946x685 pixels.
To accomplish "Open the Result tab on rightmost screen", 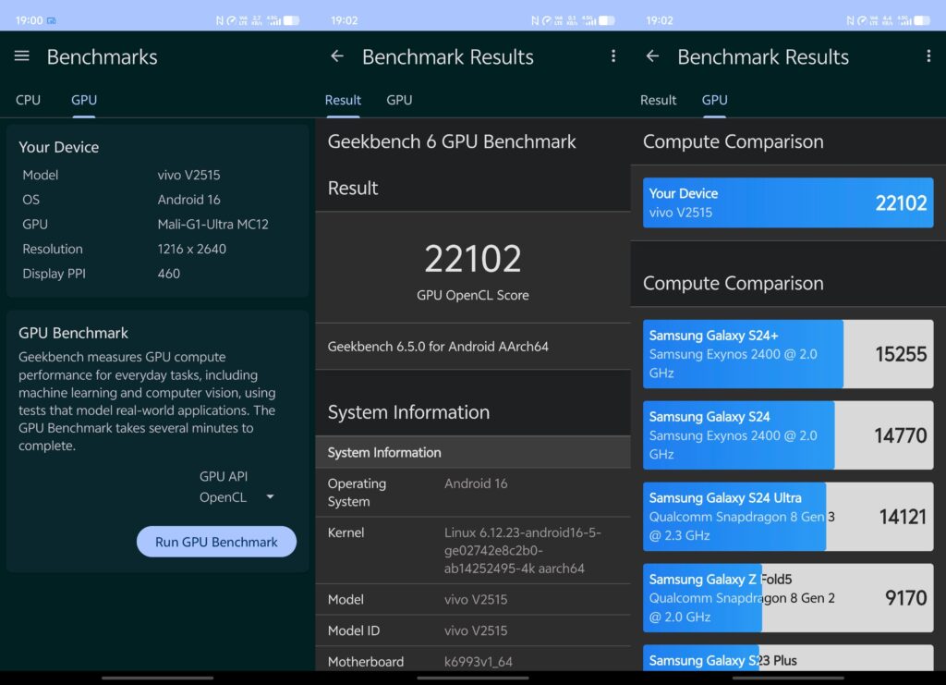I will coord(659,100).
